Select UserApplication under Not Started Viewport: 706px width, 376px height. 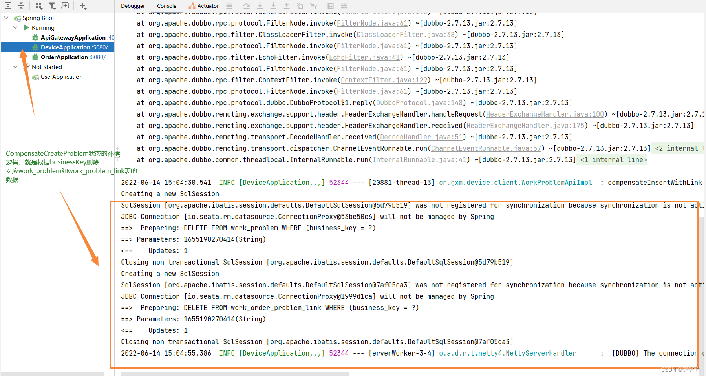tap(62, 77)
